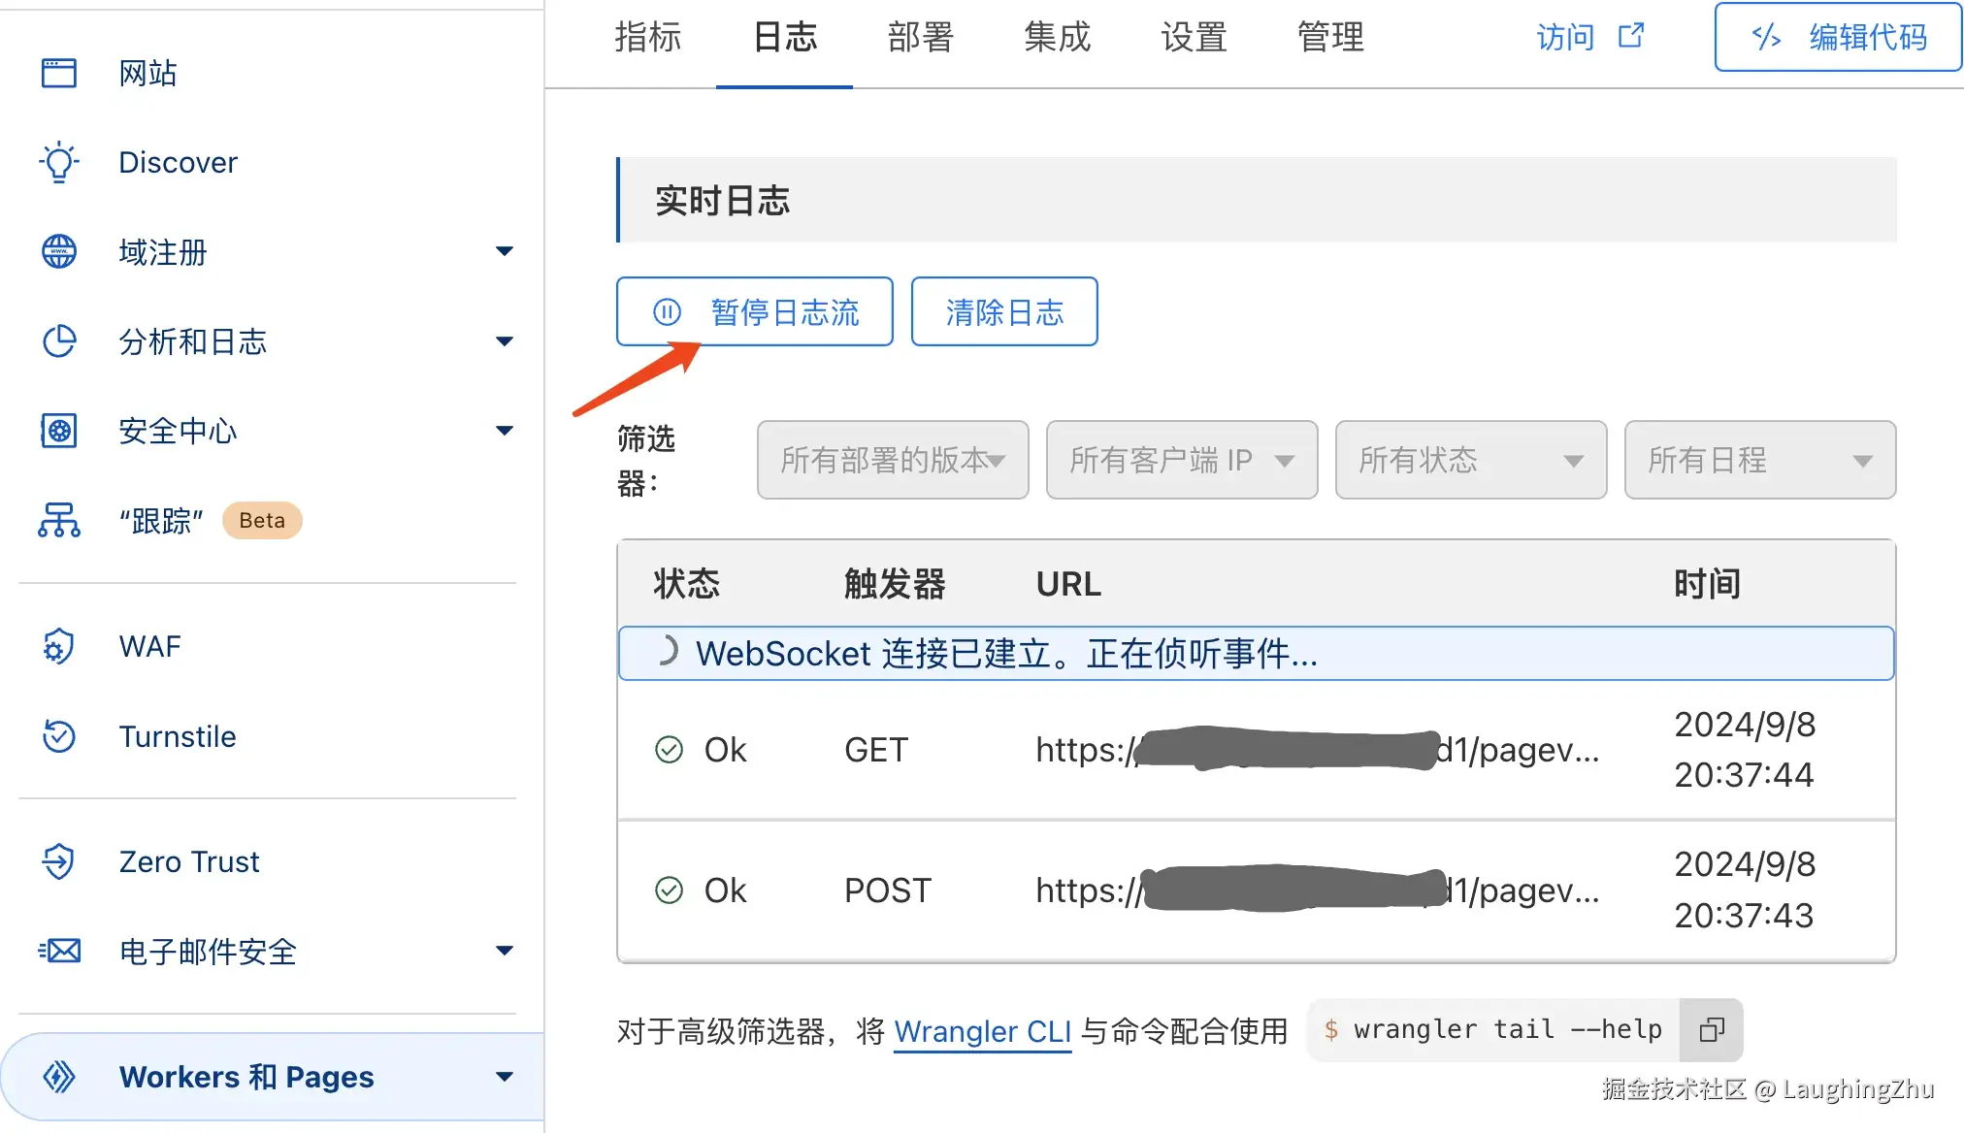Click the 安全中心 shield icon
Screen dimensions: 1964x1133
[59, 431]
